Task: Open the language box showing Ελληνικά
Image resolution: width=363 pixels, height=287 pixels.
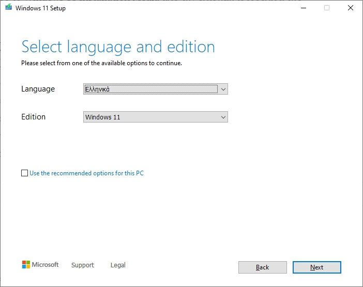Action: coord(150,89)
